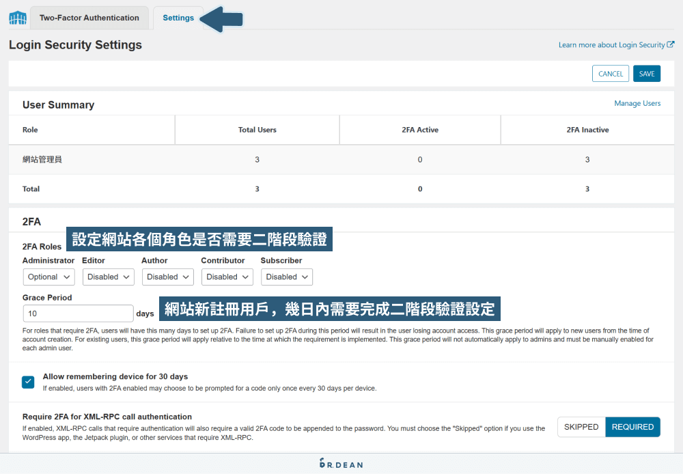Click Learn more about Login Security
Image resolution: width=683 pixels, height=474 pixels.
[x=612, y=44]
